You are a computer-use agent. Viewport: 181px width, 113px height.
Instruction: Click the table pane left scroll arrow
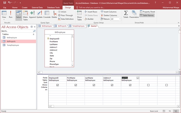(x=39, y=72)
